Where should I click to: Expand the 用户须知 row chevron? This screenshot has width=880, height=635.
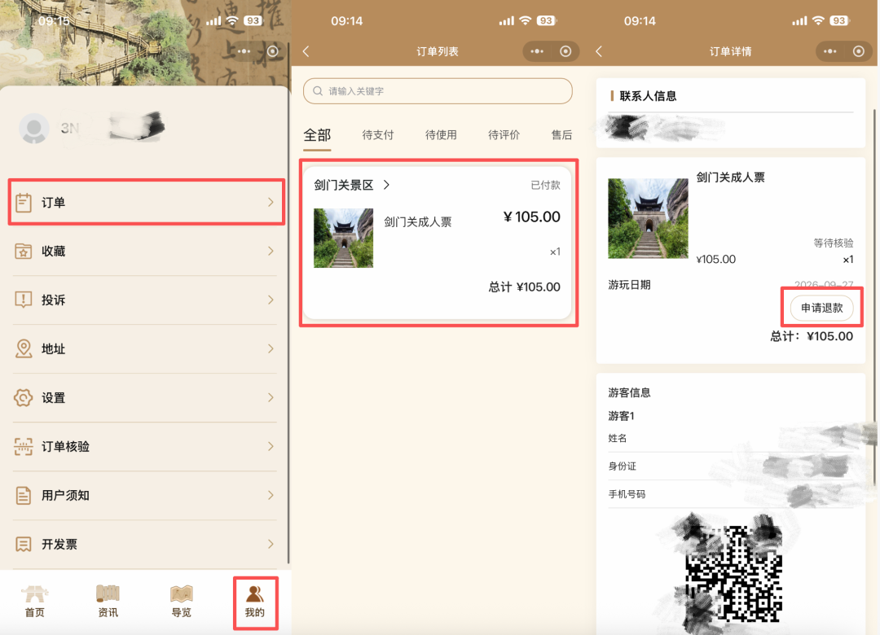click(x=271, y=495)
